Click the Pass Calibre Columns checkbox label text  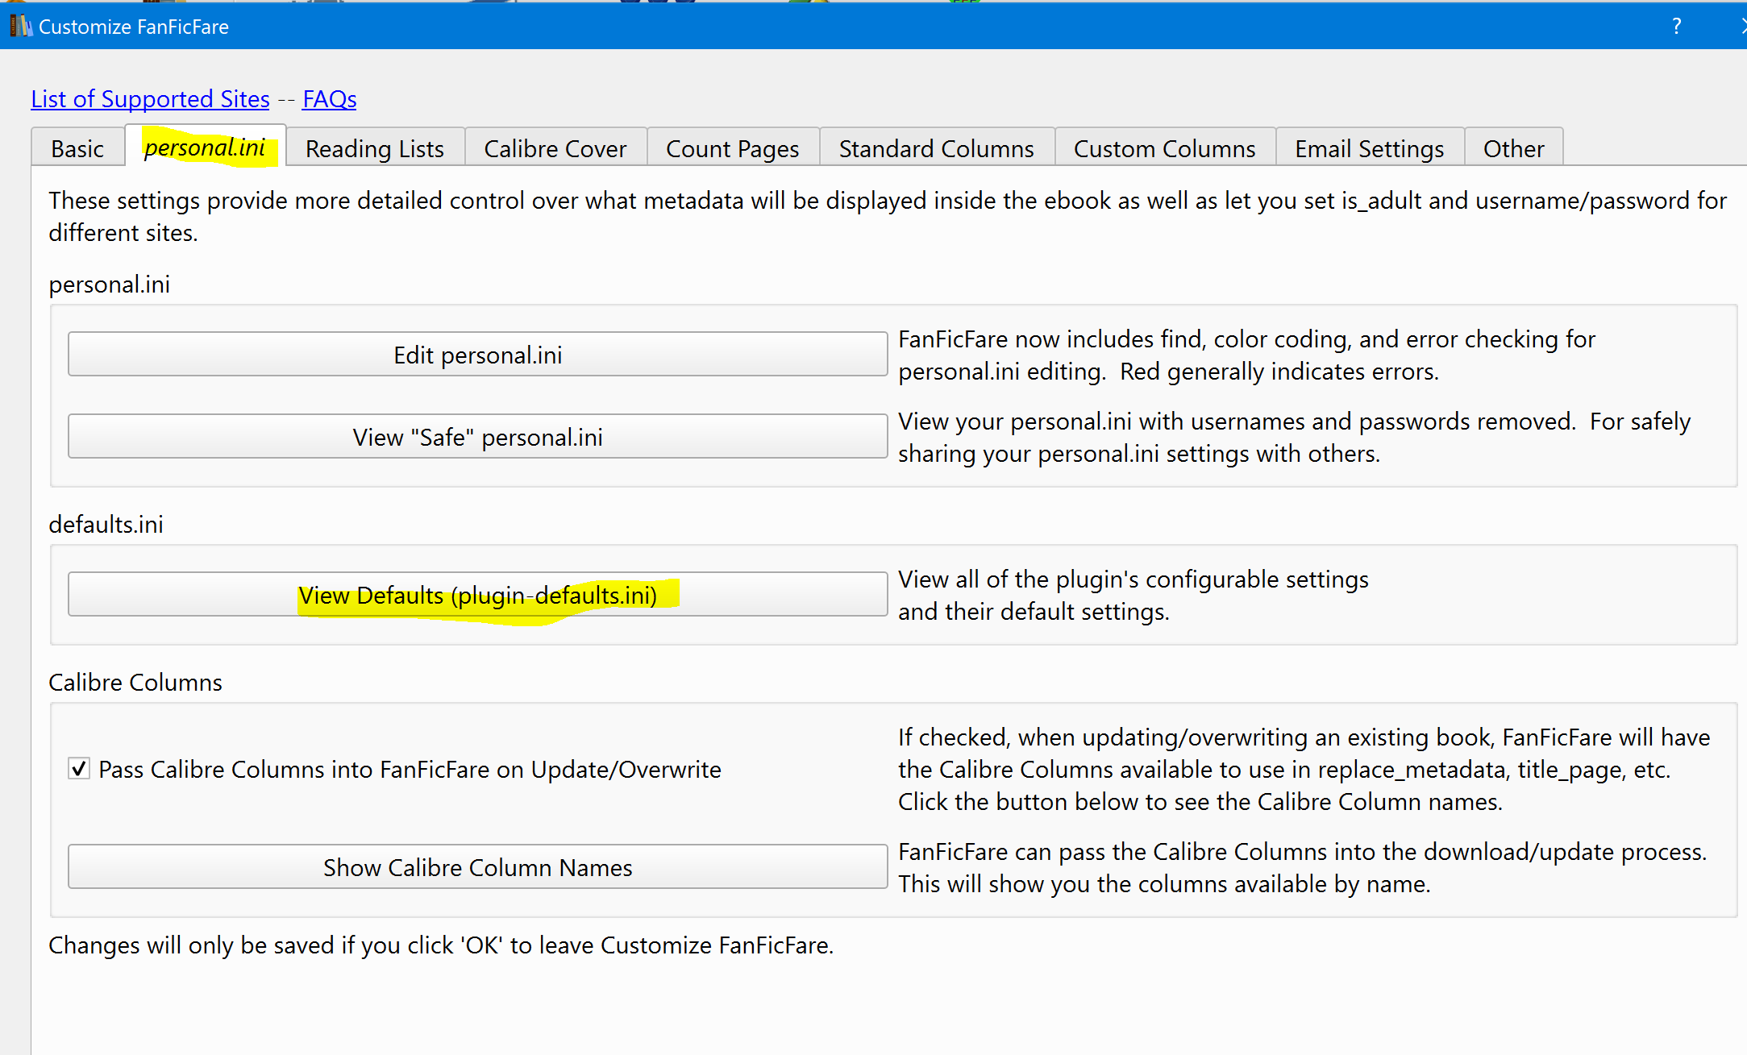click(410, 769)
